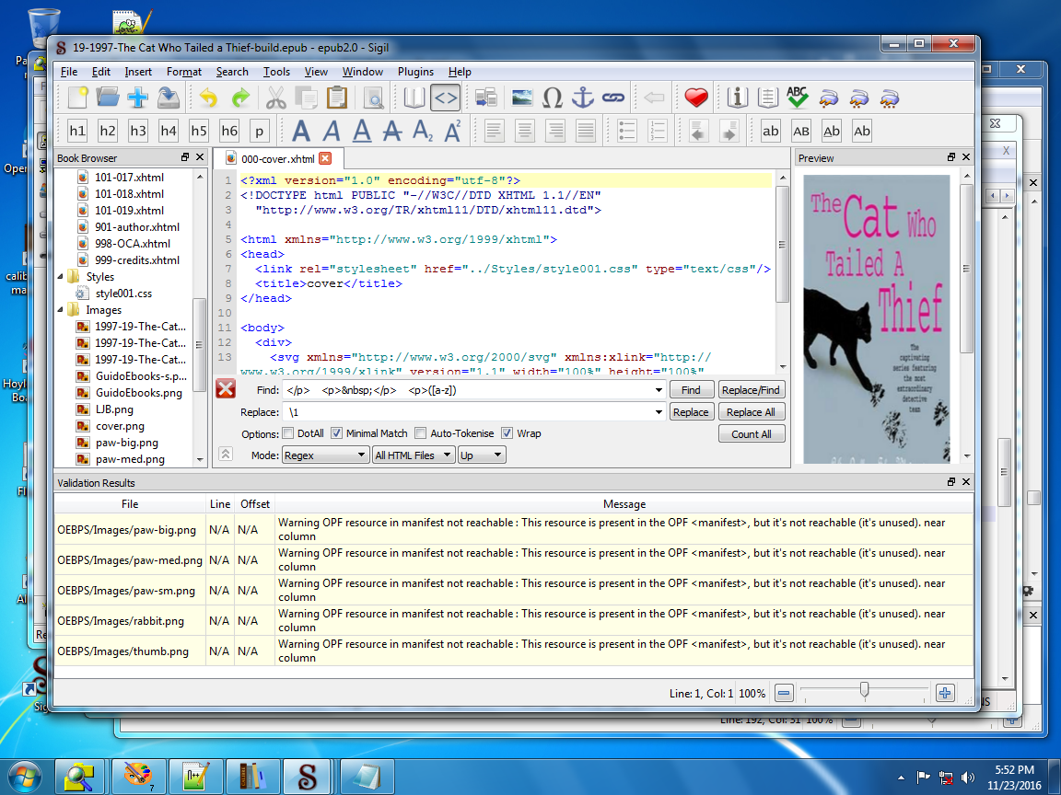Run spellcheck with ABC checkmark icon

[x=798, y=98]
